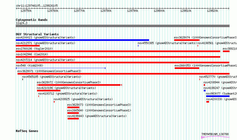Click the 129800k ruler tick label
The width and height of the screenshot is (237, 140).
159,11
